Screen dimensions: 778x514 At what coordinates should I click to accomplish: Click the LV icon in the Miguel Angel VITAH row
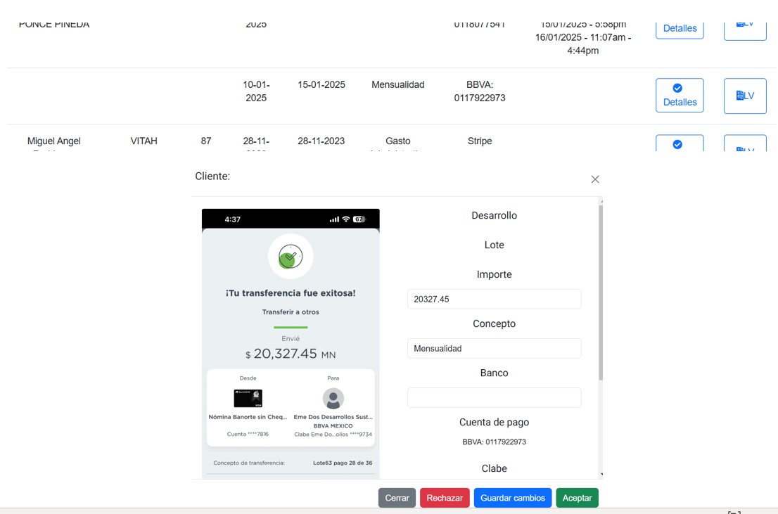tap(744, 146)
